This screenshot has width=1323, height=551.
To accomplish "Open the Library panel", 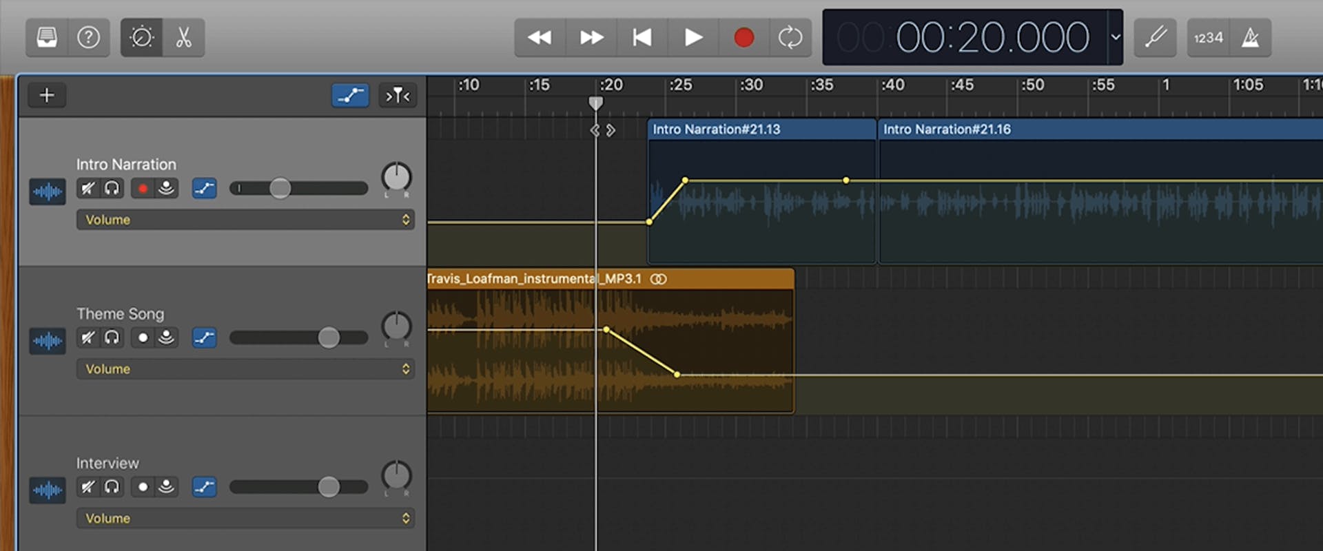I will pyautogui.click(x=47, y=37).
